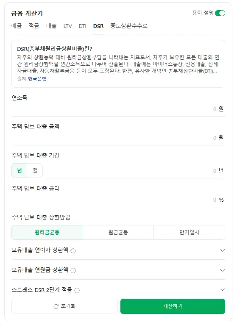Image resolution: width=237 pixels, height=325 pixels.
Task: Click info icon next to 보유대출 연이자 상환액
Action: [x=73, y=251]
